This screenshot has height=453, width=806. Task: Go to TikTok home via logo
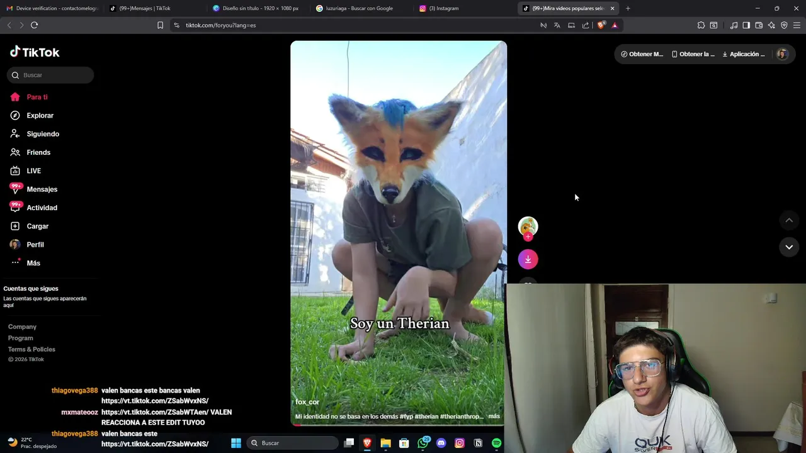click(x=35, y=52)
